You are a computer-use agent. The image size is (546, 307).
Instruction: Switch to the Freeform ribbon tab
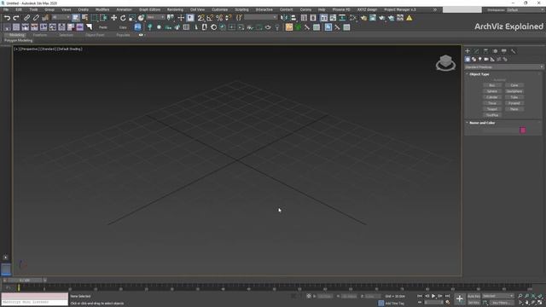pyautogui.click(x=40, y=35)
